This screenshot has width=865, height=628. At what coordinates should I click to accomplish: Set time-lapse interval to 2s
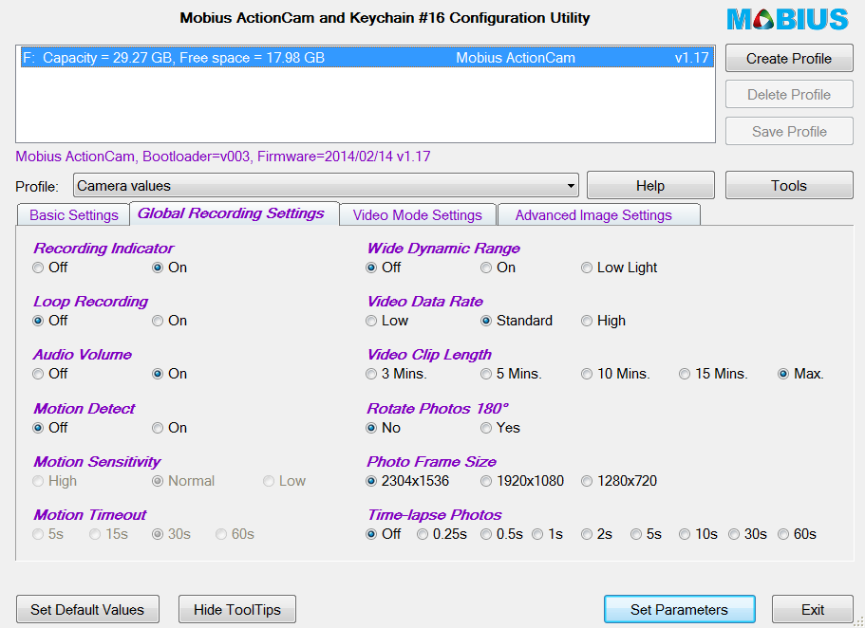point(597,534)
